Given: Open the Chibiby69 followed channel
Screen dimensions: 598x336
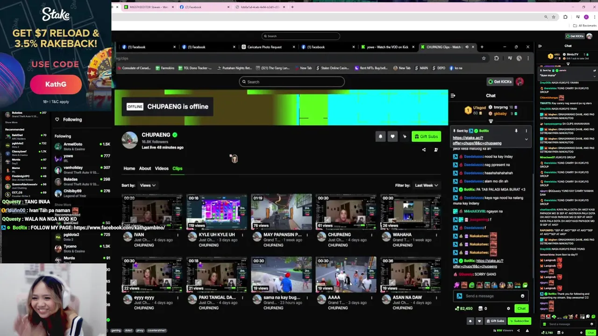Looking at the screenshot, I should [82, 193].
